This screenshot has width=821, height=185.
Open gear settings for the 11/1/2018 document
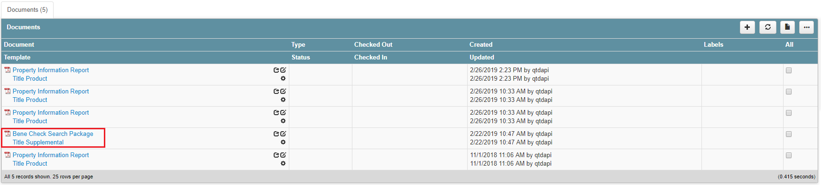pos(283,163)
